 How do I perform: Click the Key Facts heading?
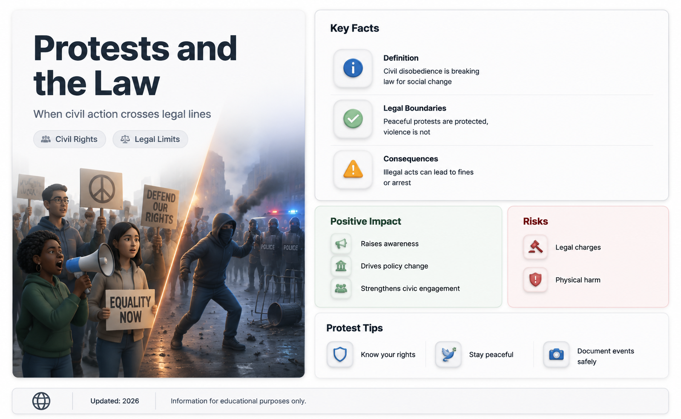pos(354,28)
